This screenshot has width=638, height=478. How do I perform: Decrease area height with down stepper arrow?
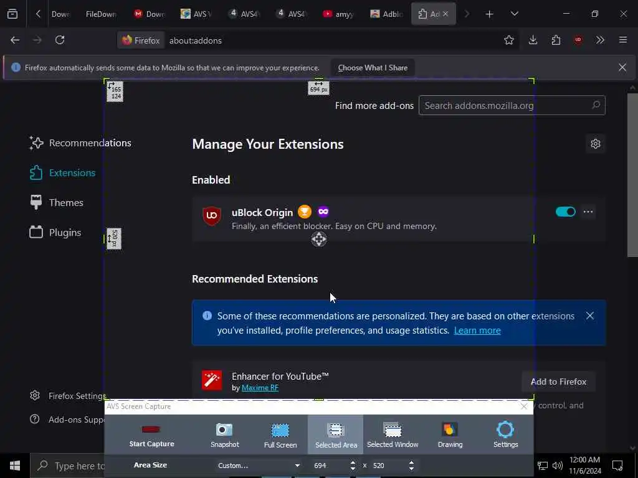(x=411, y=469)
